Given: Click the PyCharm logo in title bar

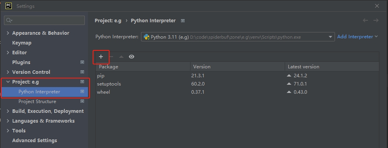Looking at the screenshot, I should [x=9, y=6].
